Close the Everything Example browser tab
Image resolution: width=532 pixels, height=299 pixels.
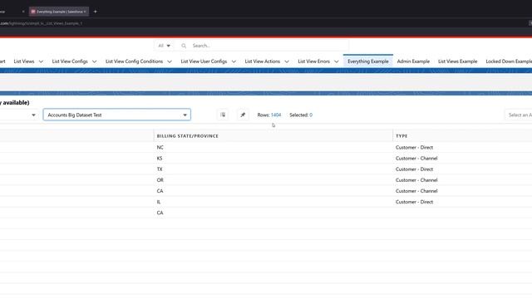(85, 12)
